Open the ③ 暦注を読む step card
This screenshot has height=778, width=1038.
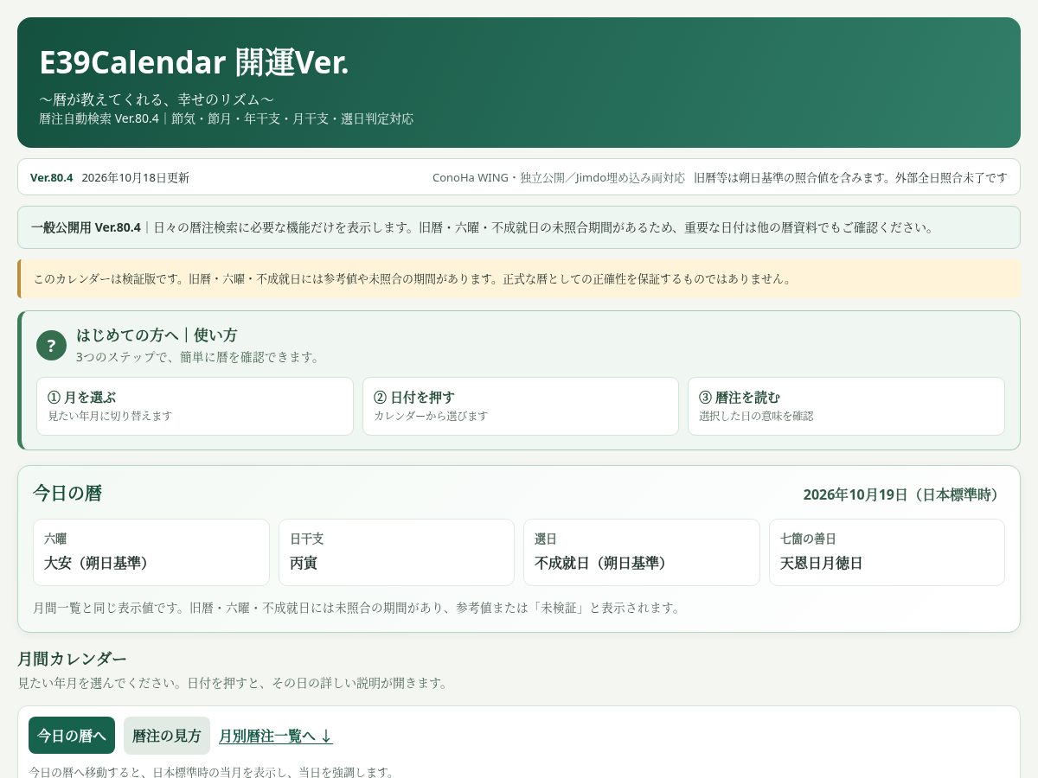pyautogui.click(x=846, y=406)
